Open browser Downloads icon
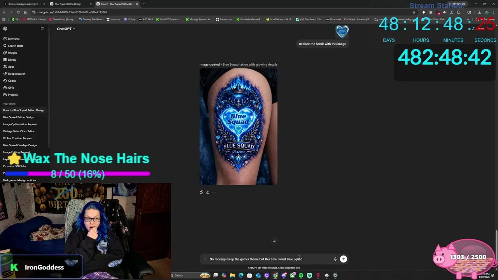This screenshot has height=280, width=498. (479, 12)
